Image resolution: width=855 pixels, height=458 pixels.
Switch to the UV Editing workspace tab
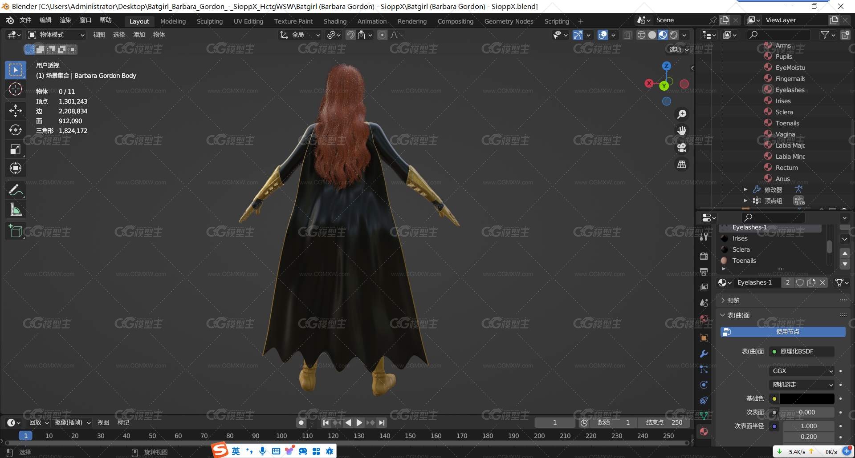pos(248,21)
